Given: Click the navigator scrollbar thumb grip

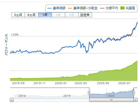Looking at the screenshot, I should pos(111,100).
